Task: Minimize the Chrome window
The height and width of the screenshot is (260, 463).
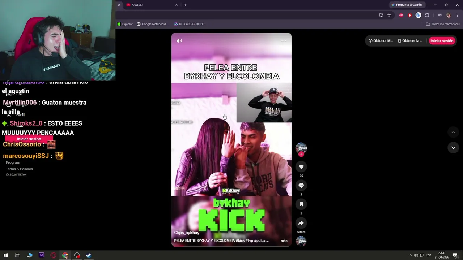Action: click(435, 5)
